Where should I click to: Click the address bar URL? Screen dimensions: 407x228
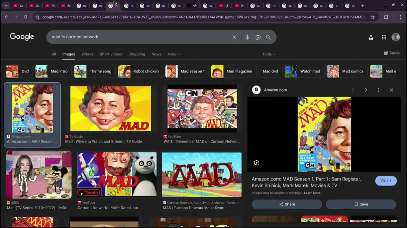204,17
